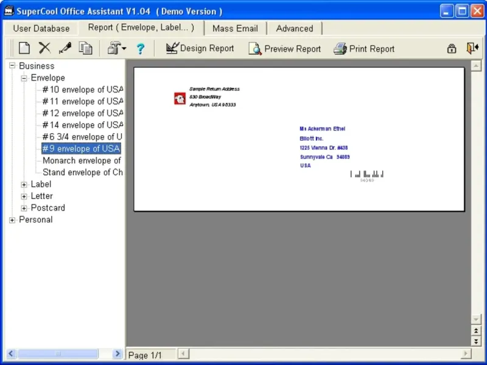Open the Advanced tab

(295, 29)
